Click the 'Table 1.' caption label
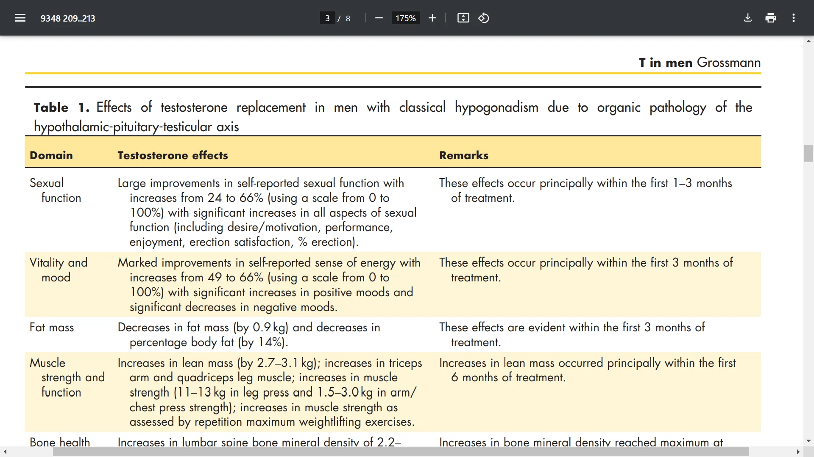This screenshot has width=814, height=457. pyautogui.click(x=61, y=107)
